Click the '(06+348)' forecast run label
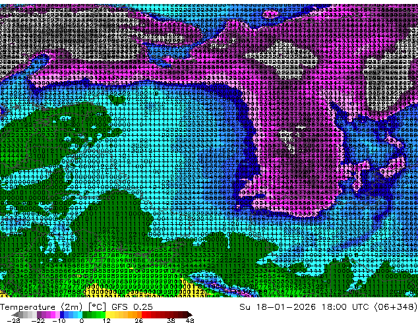This screenshot has width=418, height=323. (396, 307)
